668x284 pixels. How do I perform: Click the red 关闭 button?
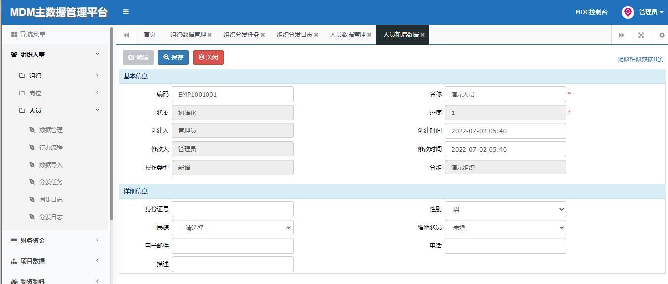(208, 57)
